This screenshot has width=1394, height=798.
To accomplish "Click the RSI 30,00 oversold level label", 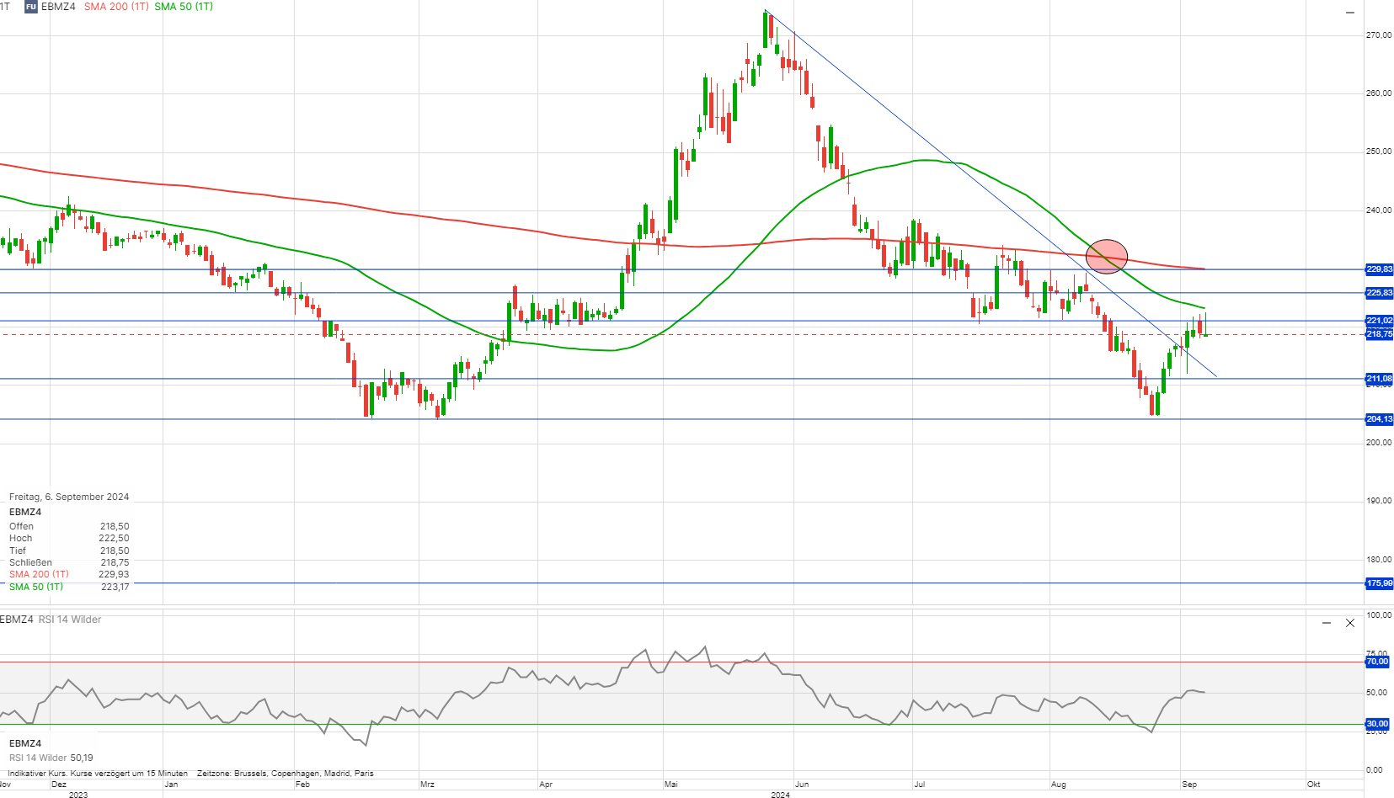I will click(x=1377, y=724).
